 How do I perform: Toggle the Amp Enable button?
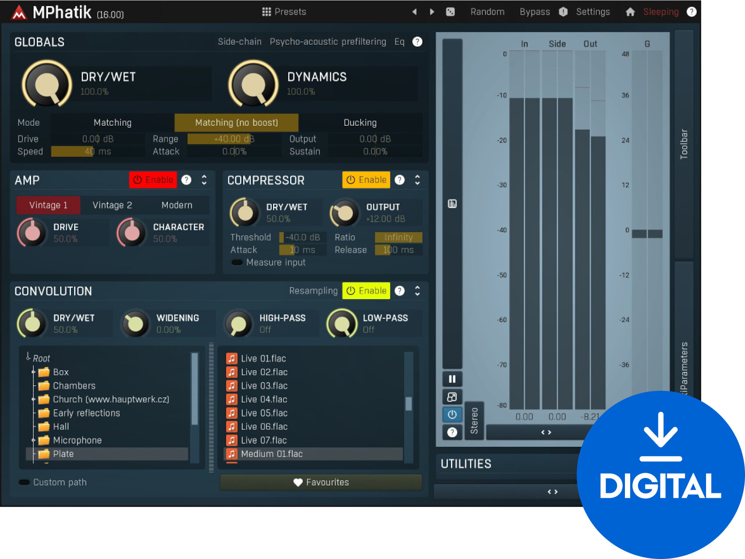153,180
